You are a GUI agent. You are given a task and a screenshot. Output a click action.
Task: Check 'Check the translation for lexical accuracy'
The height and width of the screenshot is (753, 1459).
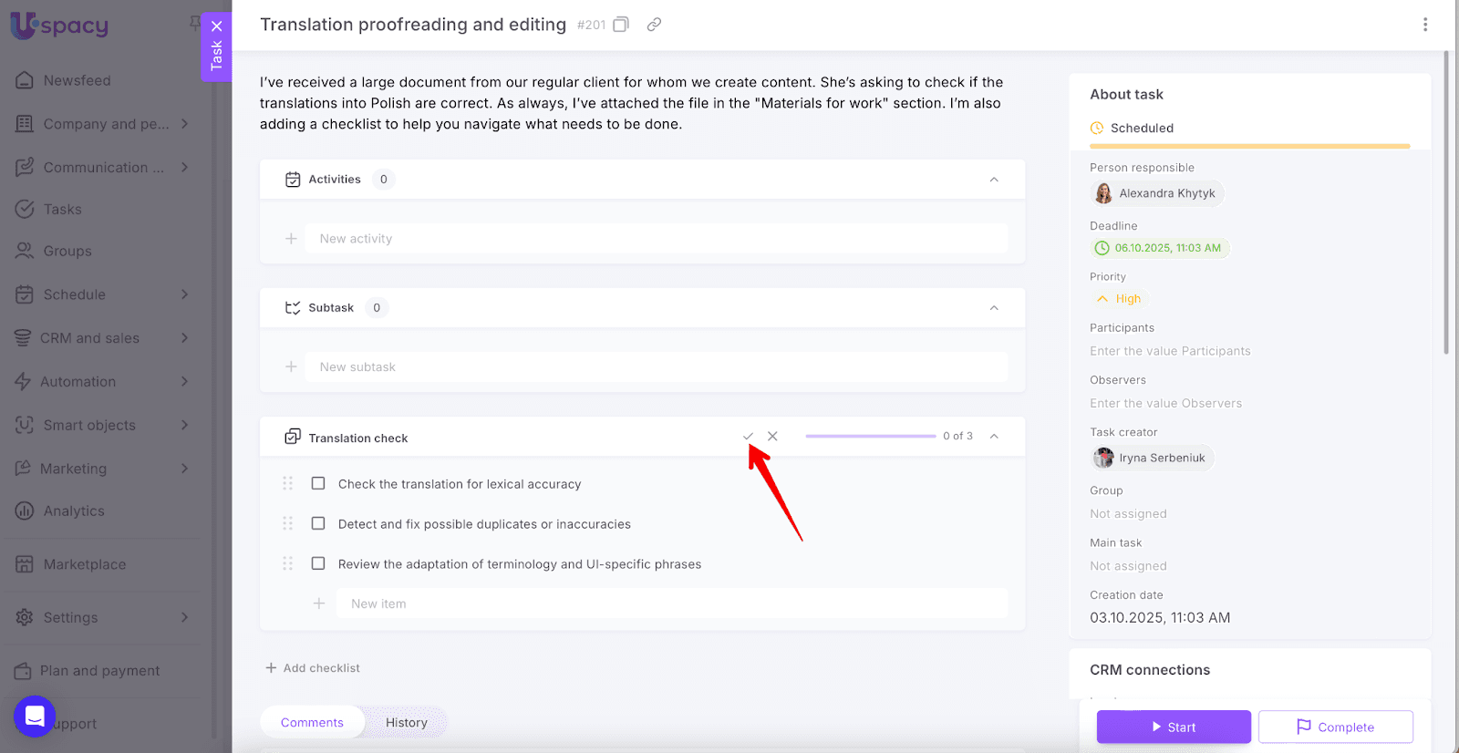pyautogui.click(x=318, y=483)
